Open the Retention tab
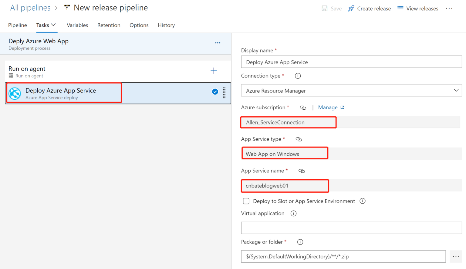This screenshot has width=466, height=269. pyautogui.click(x=109, y=25)
